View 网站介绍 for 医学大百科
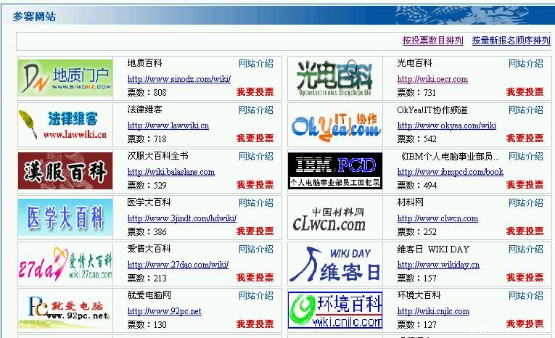Screen dimensions: 555x338 (256, 203)
